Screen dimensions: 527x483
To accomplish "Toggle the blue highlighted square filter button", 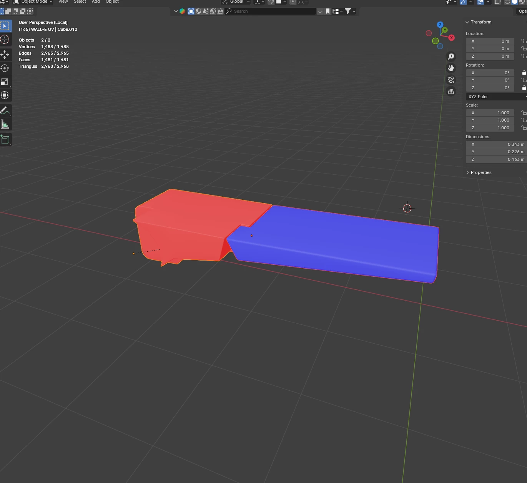I will [x=191, y=11].
